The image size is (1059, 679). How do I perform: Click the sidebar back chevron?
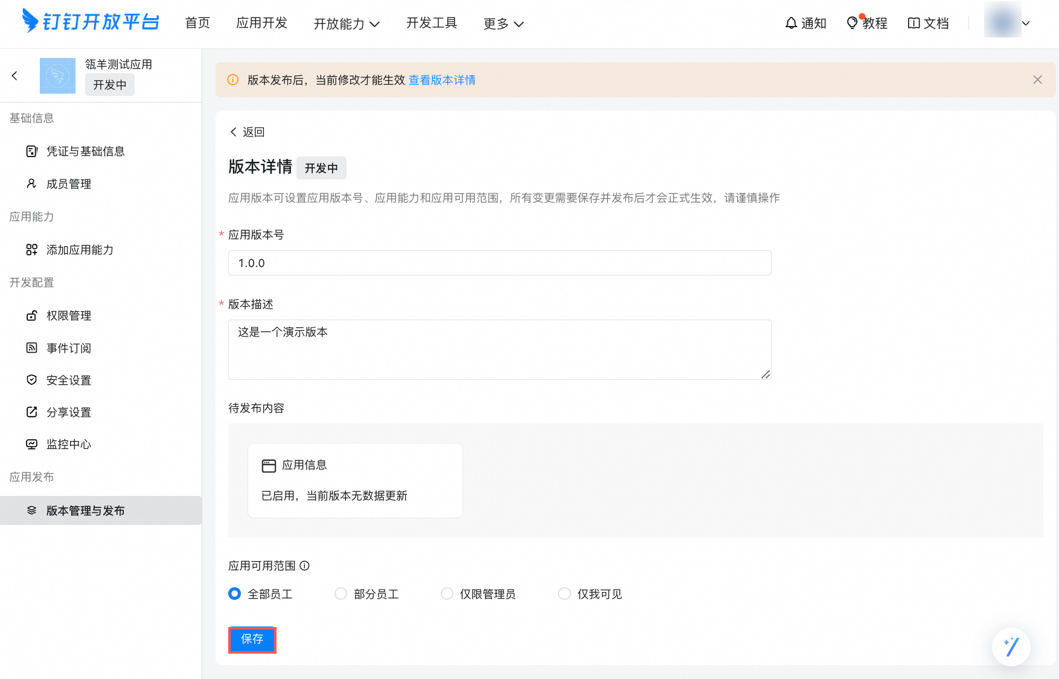pos(14,76)
